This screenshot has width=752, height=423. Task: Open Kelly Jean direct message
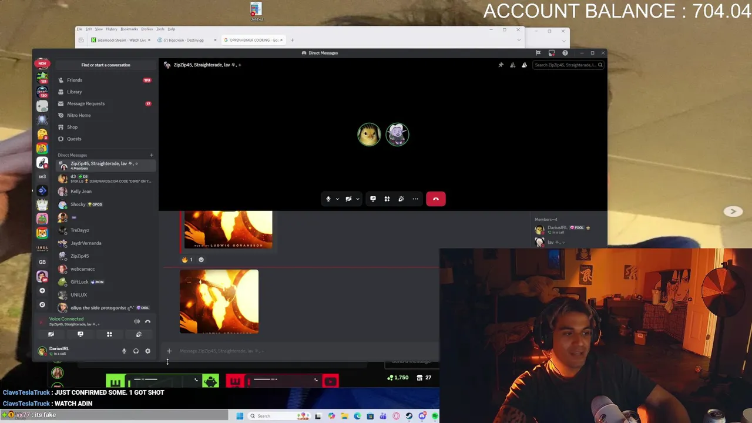[105, 192]
